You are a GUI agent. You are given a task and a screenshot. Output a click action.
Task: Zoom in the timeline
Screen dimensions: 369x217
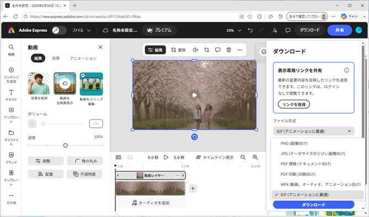click(x=255, y=157)
